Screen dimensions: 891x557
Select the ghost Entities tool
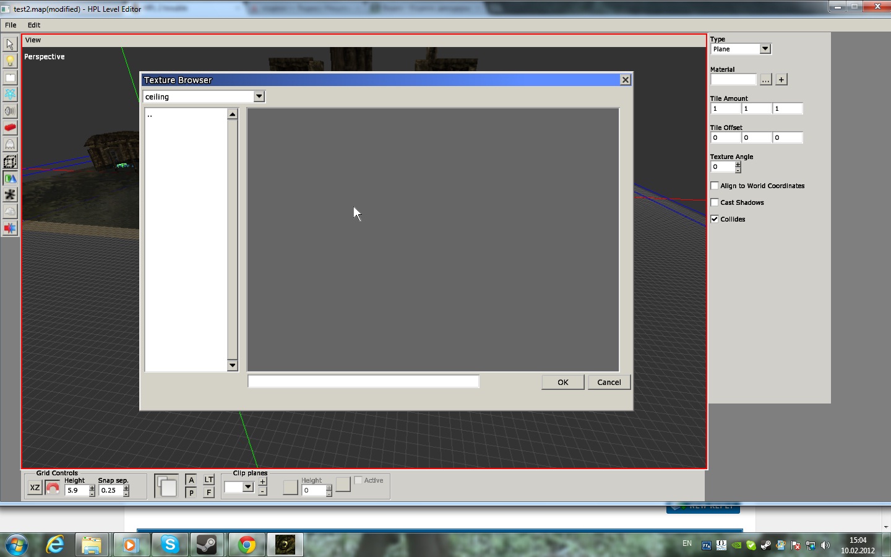point(10,145)
